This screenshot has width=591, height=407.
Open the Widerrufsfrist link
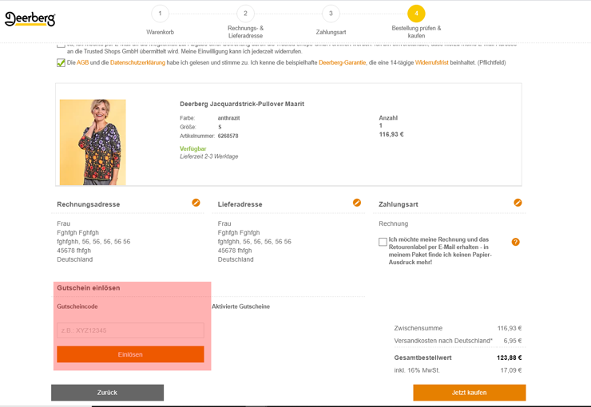point(431,62)
